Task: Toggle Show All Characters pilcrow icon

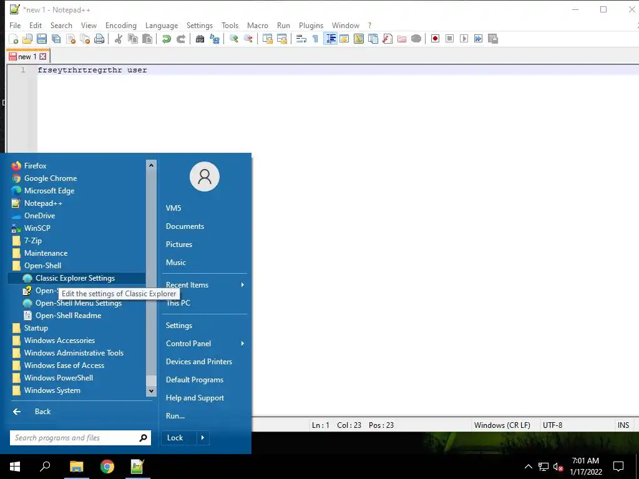Action: (315, 39)
